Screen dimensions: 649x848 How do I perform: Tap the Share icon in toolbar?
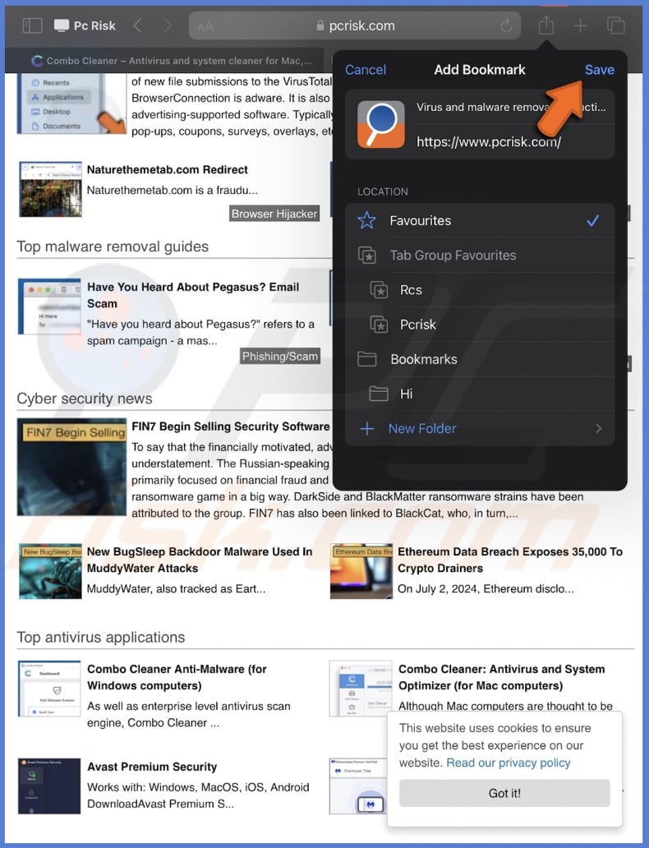pyautogui.click(x=546, y=25)
